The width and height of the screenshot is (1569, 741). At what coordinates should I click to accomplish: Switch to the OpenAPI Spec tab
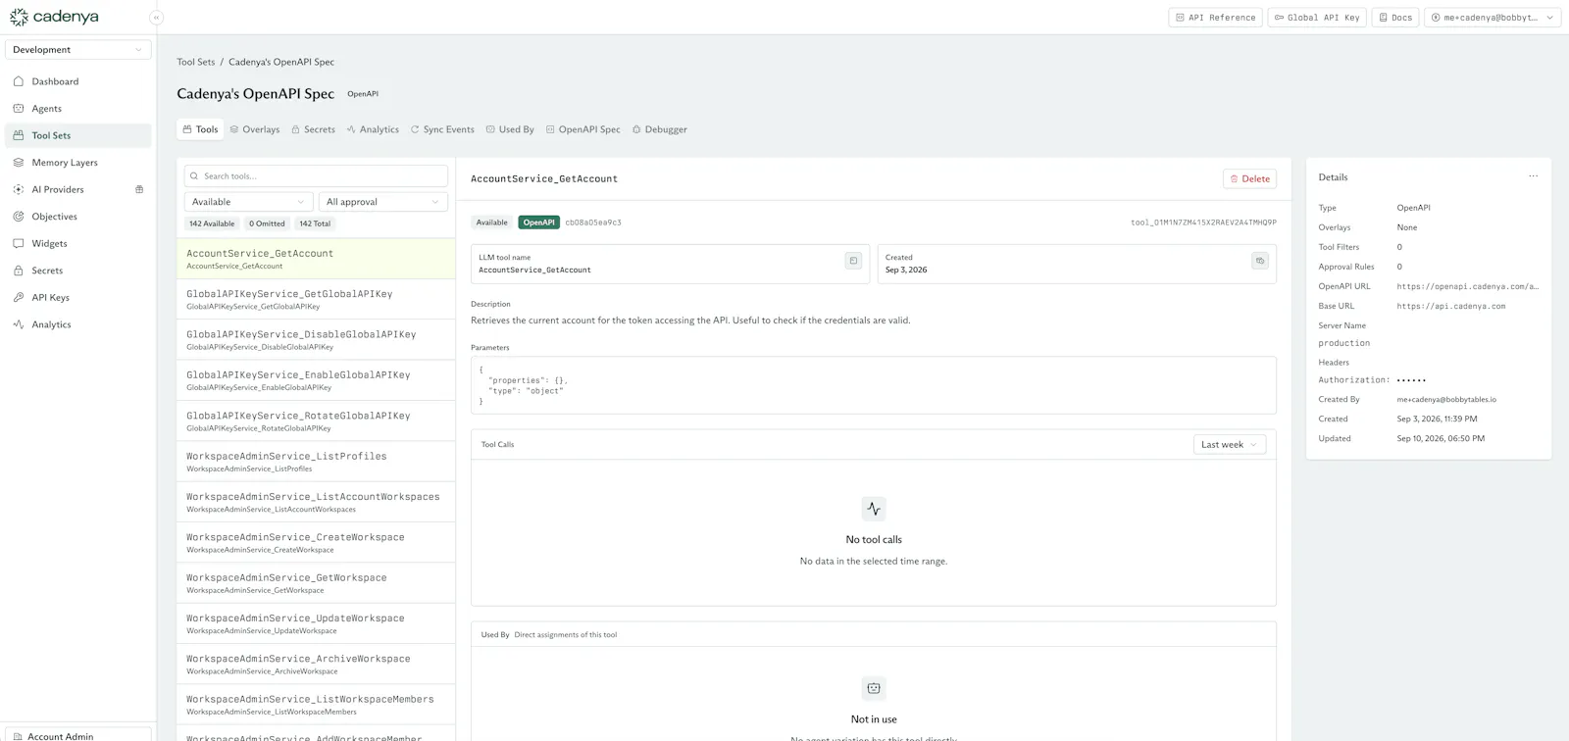[583, 129]
